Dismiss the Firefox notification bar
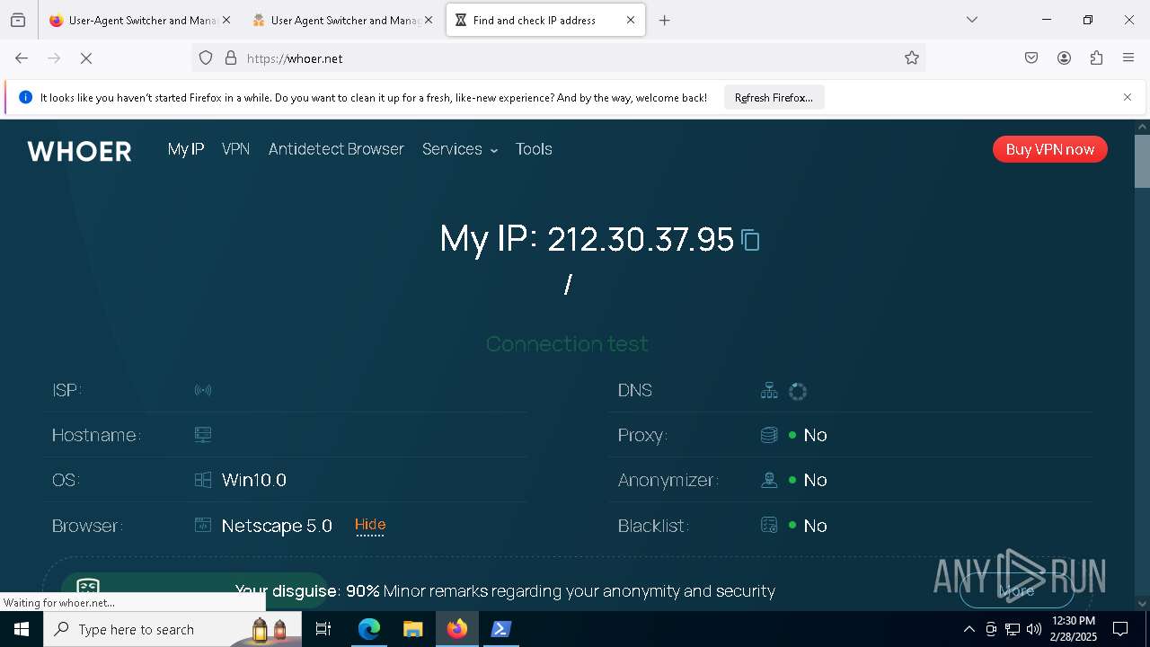Image resolution: width=1150 pixels, height=647 pixels. [1128, 97]
